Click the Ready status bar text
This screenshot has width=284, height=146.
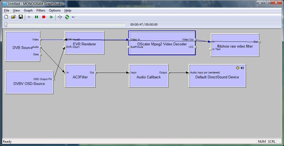[7, 142]
